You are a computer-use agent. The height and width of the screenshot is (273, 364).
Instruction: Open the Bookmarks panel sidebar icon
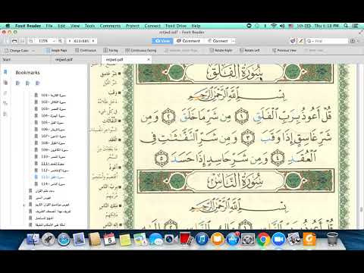[x=5, y=73]
